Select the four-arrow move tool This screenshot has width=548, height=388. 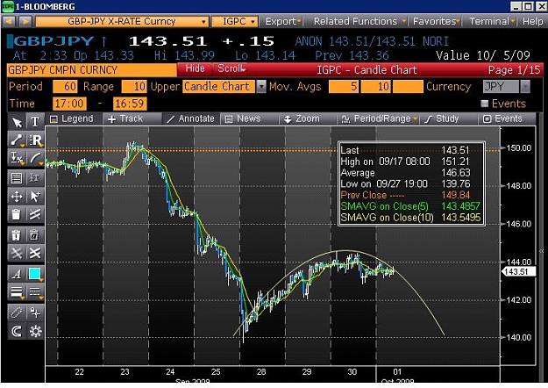coord(17,197)
